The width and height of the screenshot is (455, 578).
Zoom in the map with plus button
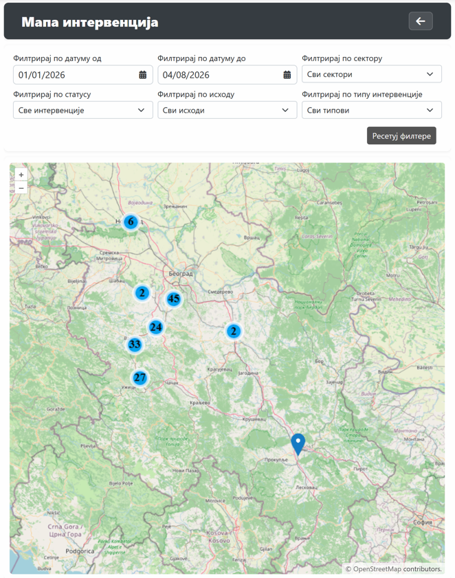(21, 175)
